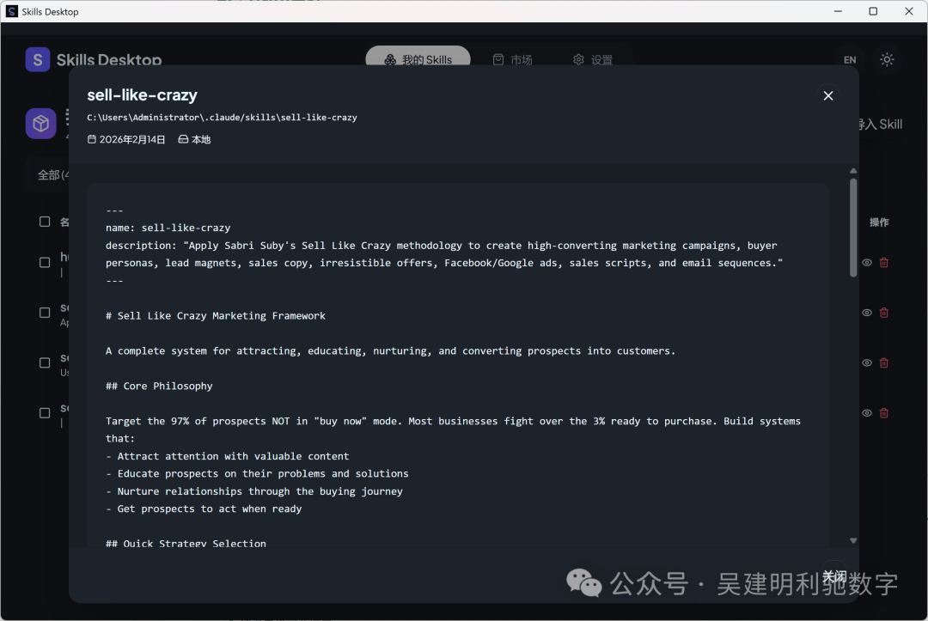Click the line 'Educate prospects on their problems and solutions'
This screenshot has width=928, height=621.
[263, 474]
